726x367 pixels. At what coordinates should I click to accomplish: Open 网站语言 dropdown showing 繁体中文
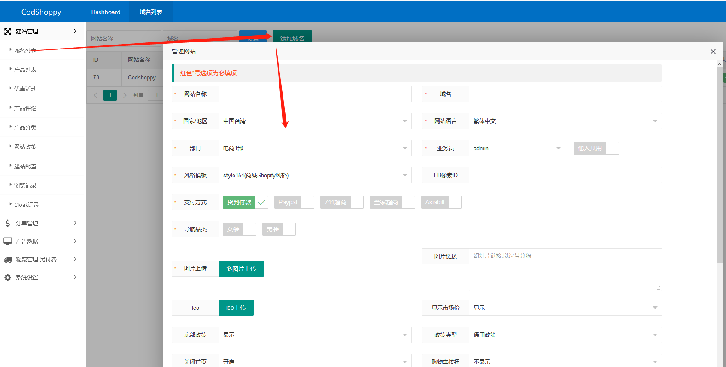(x=565, y=121)
